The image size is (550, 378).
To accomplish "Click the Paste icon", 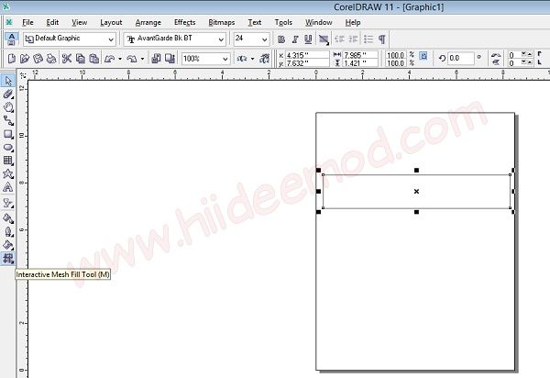I will tap(94, 59).
